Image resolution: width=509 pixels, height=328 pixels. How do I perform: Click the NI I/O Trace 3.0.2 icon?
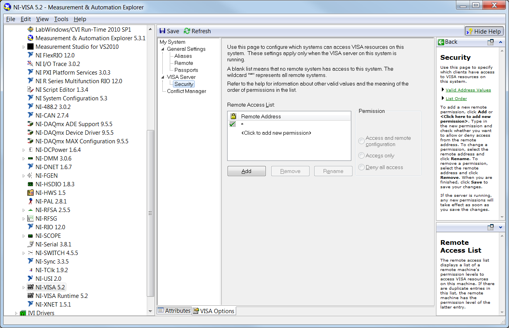[x=30, y=64]
